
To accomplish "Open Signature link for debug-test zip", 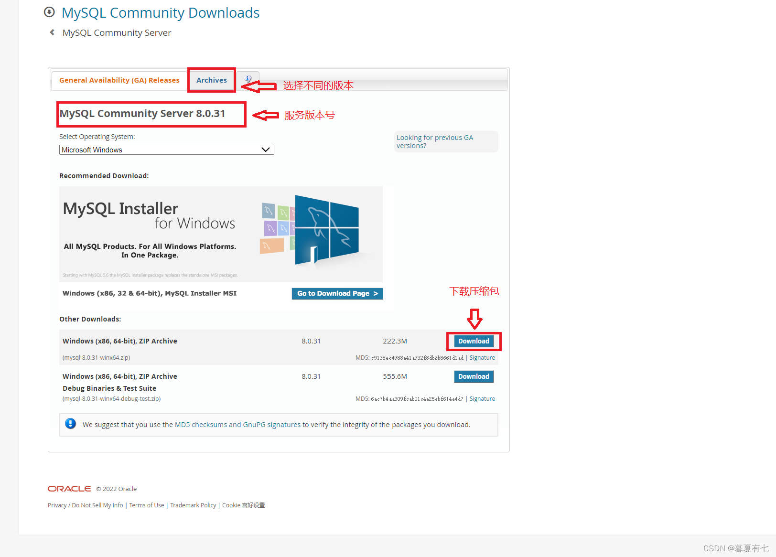I will (x=482, y=398).
